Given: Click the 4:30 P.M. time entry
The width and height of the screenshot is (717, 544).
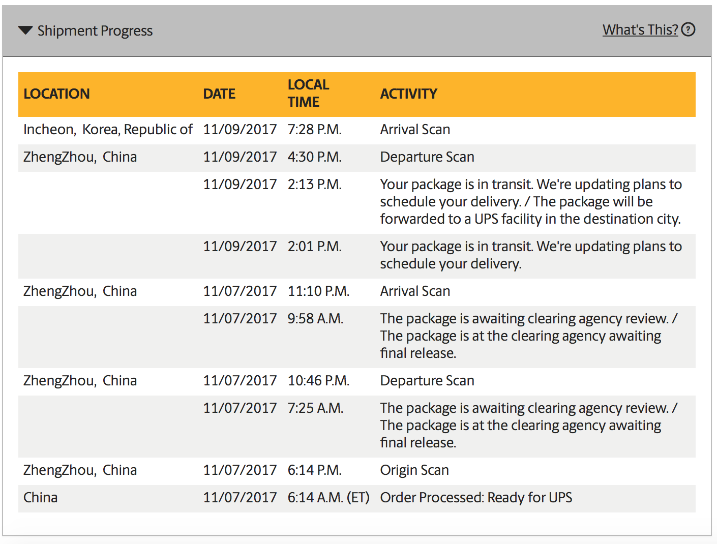Looking at the screenshot, I should tap(314, 157).
